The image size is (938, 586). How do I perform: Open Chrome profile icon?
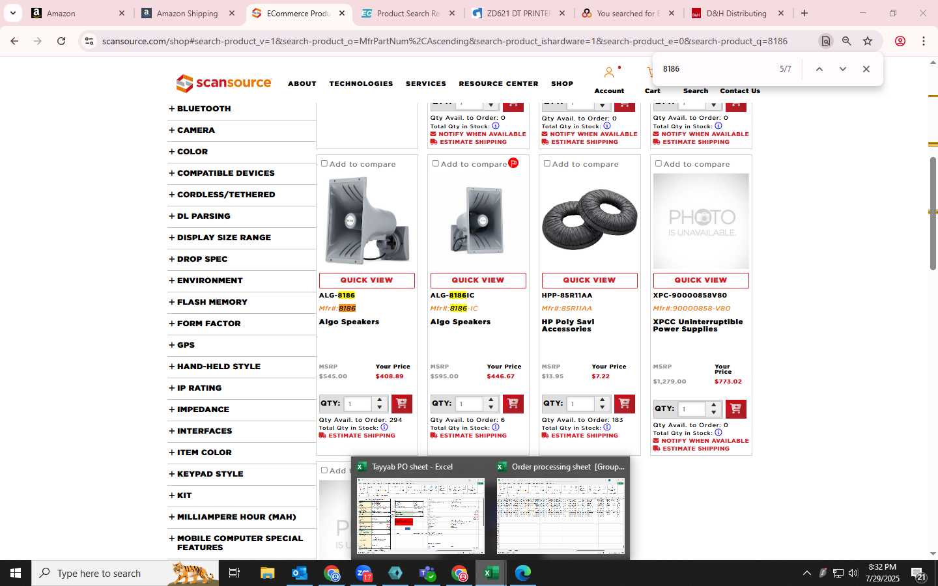pos(900,41)
